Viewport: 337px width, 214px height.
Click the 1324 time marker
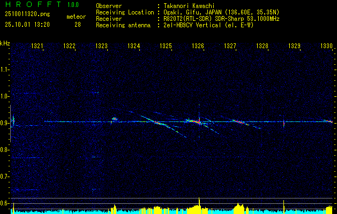tap(133, 46)
